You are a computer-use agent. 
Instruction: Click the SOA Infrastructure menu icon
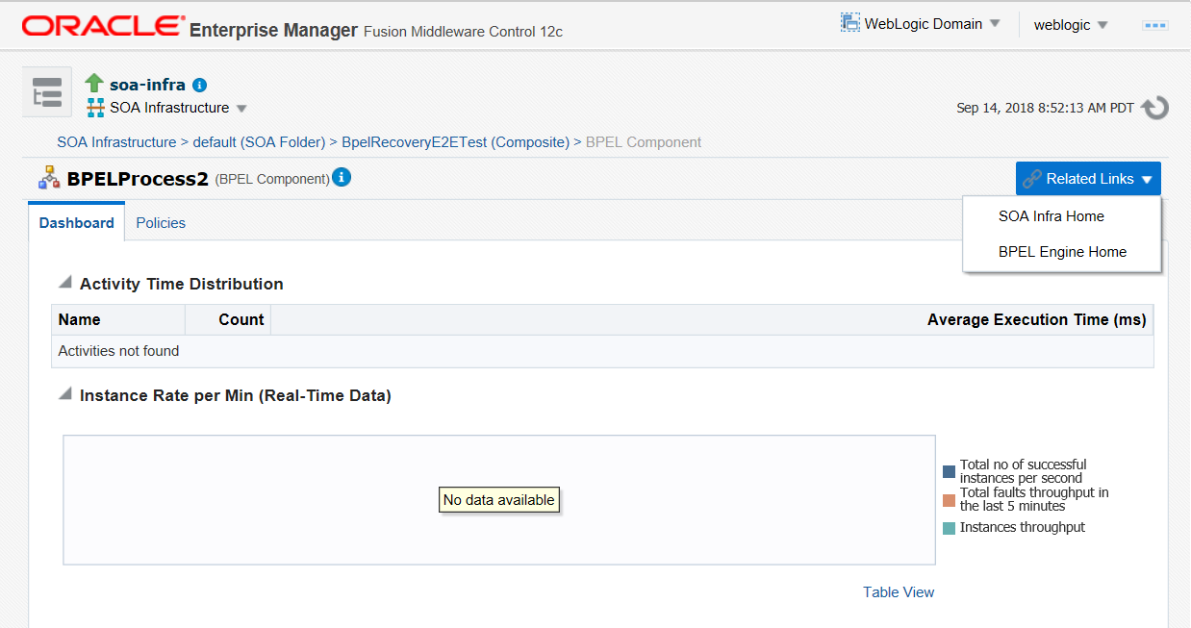click(x=95, y=108)
